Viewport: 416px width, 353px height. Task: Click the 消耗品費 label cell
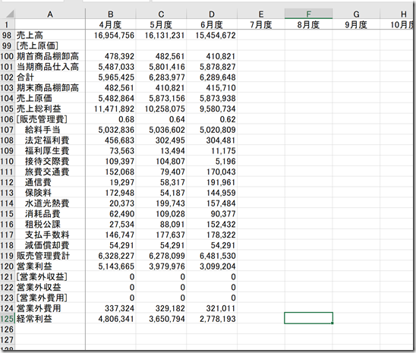[x=50, y=213]
